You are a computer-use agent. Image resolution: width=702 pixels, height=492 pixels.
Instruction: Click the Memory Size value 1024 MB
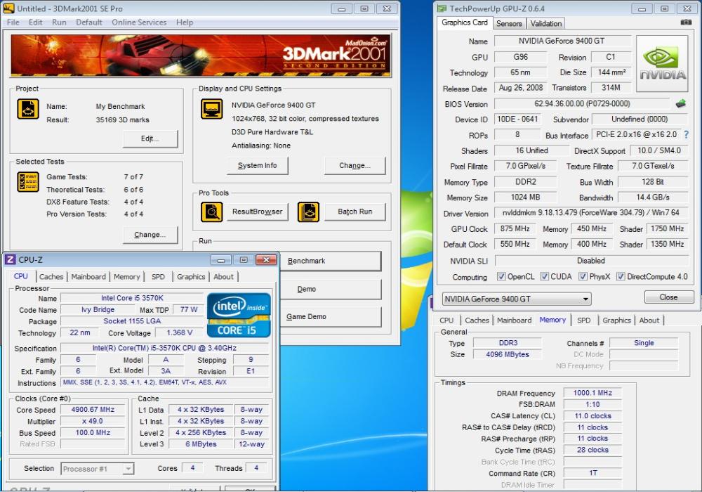coord(525,198)
